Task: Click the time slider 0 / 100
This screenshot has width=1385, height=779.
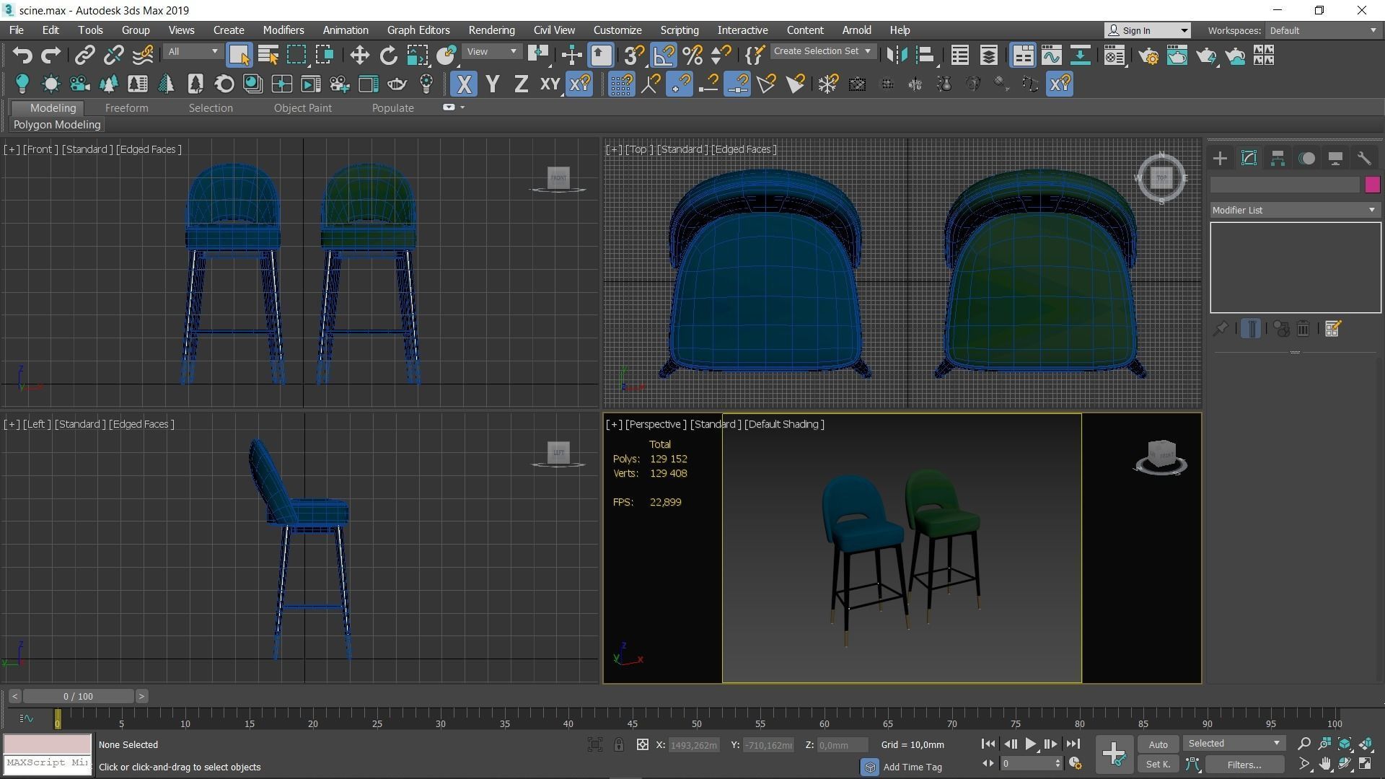Action: [78, 697]
